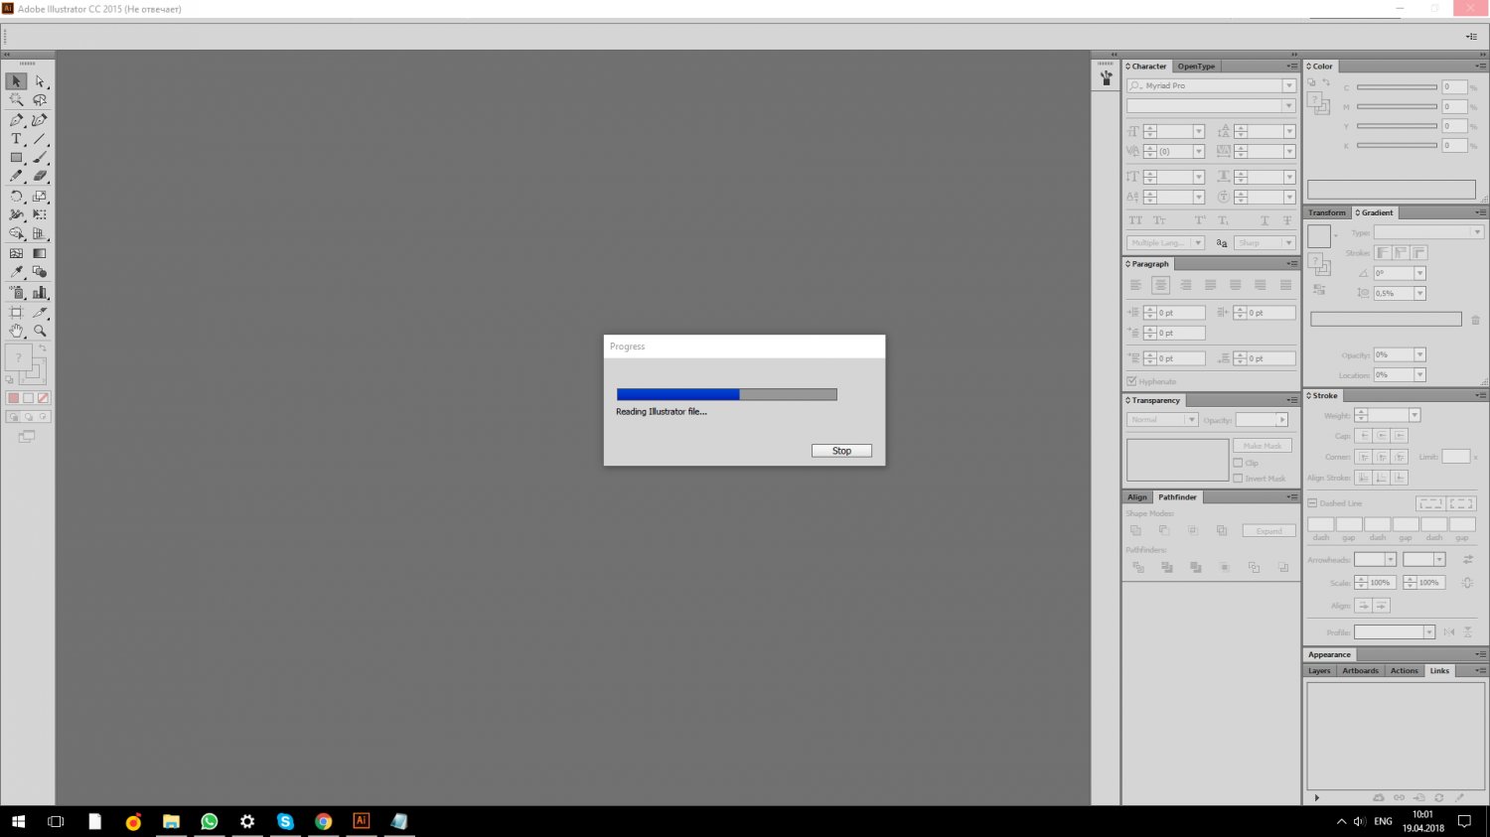The height and width of the screenshot is (837, 1490).
Task: Open Google Chrome from the taskbar
Action: [x=323, y=821]
